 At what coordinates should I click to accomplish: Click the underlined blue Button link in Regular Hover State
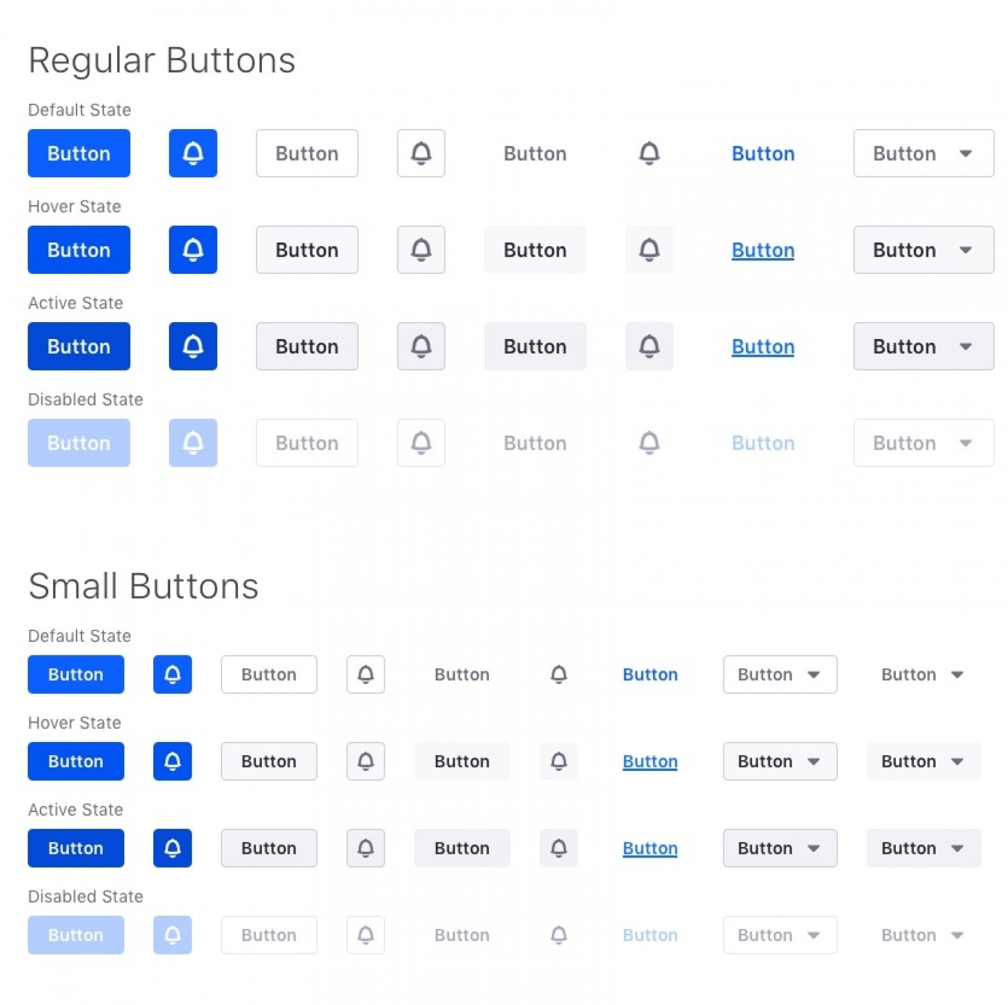click(763, 250)
